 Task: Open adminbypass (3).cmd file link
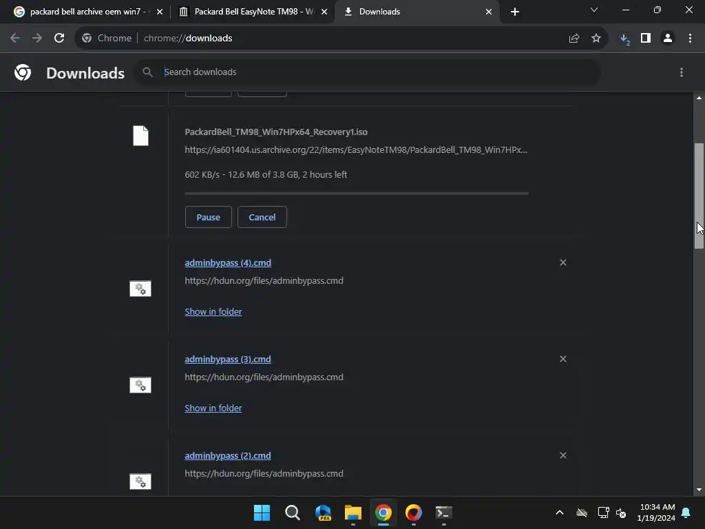click(x=228, y=359)
